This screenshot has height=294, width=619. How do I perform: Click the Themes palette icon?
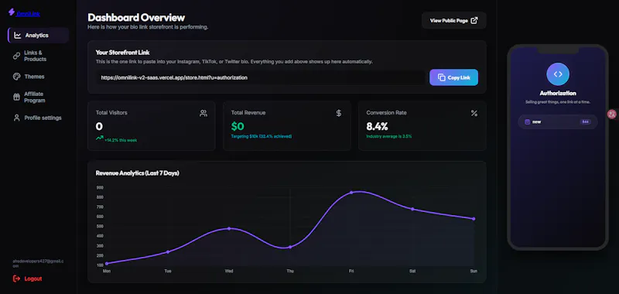16,77
